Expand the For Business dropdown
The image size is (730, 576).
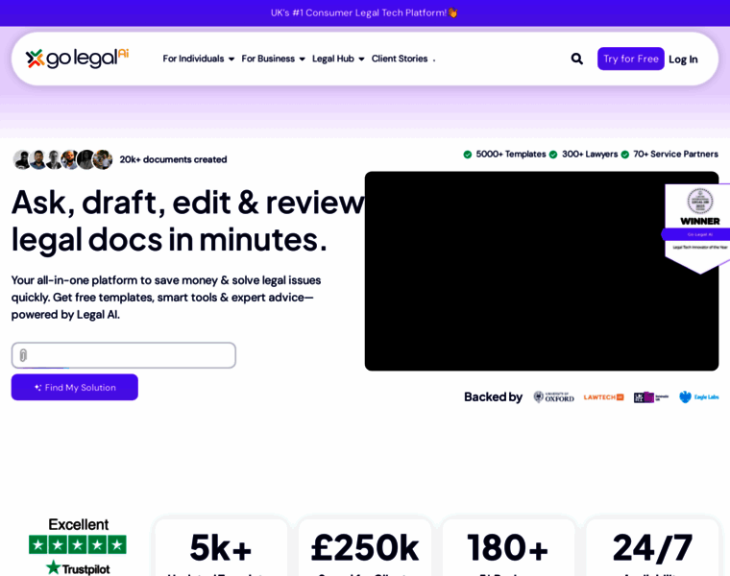click(274, 59)
